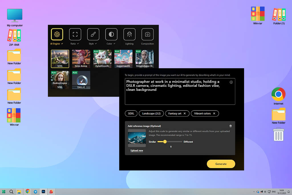Viewport: 292px width, 195px height.
Task: Select the Color contrast icon
Action: pos(111,34)
